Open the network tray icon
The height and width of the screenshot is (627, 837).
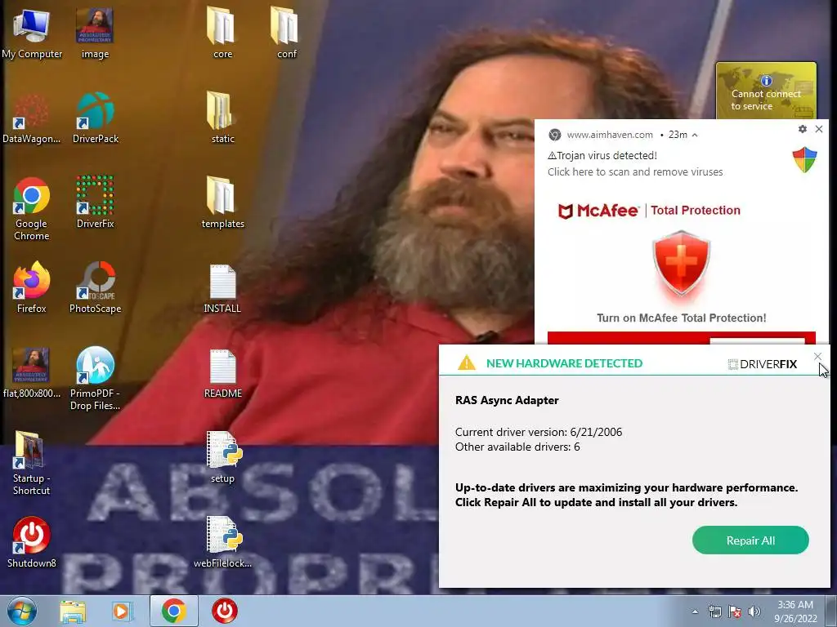click(x=714, y=612)
